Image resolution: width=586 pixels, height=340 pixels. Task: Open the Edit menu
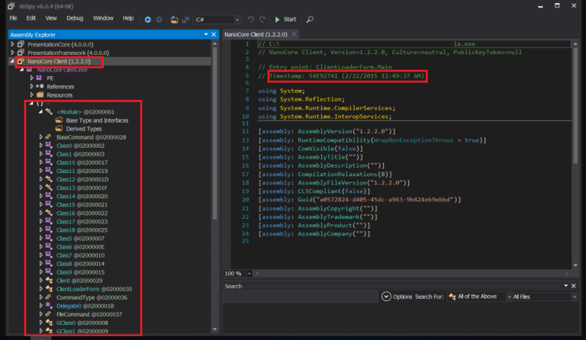tap(31, 18)
